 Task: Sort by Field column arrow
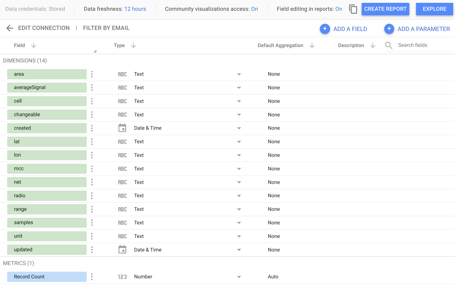coord(34,46)
